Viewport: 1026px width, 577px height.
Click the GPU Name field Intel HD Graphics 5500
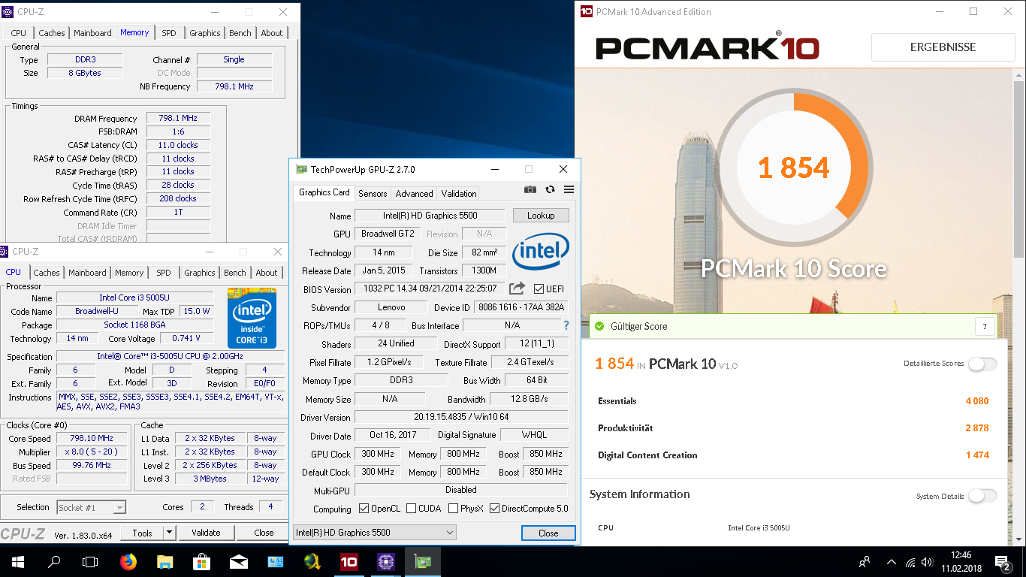(x=430, y=216)
